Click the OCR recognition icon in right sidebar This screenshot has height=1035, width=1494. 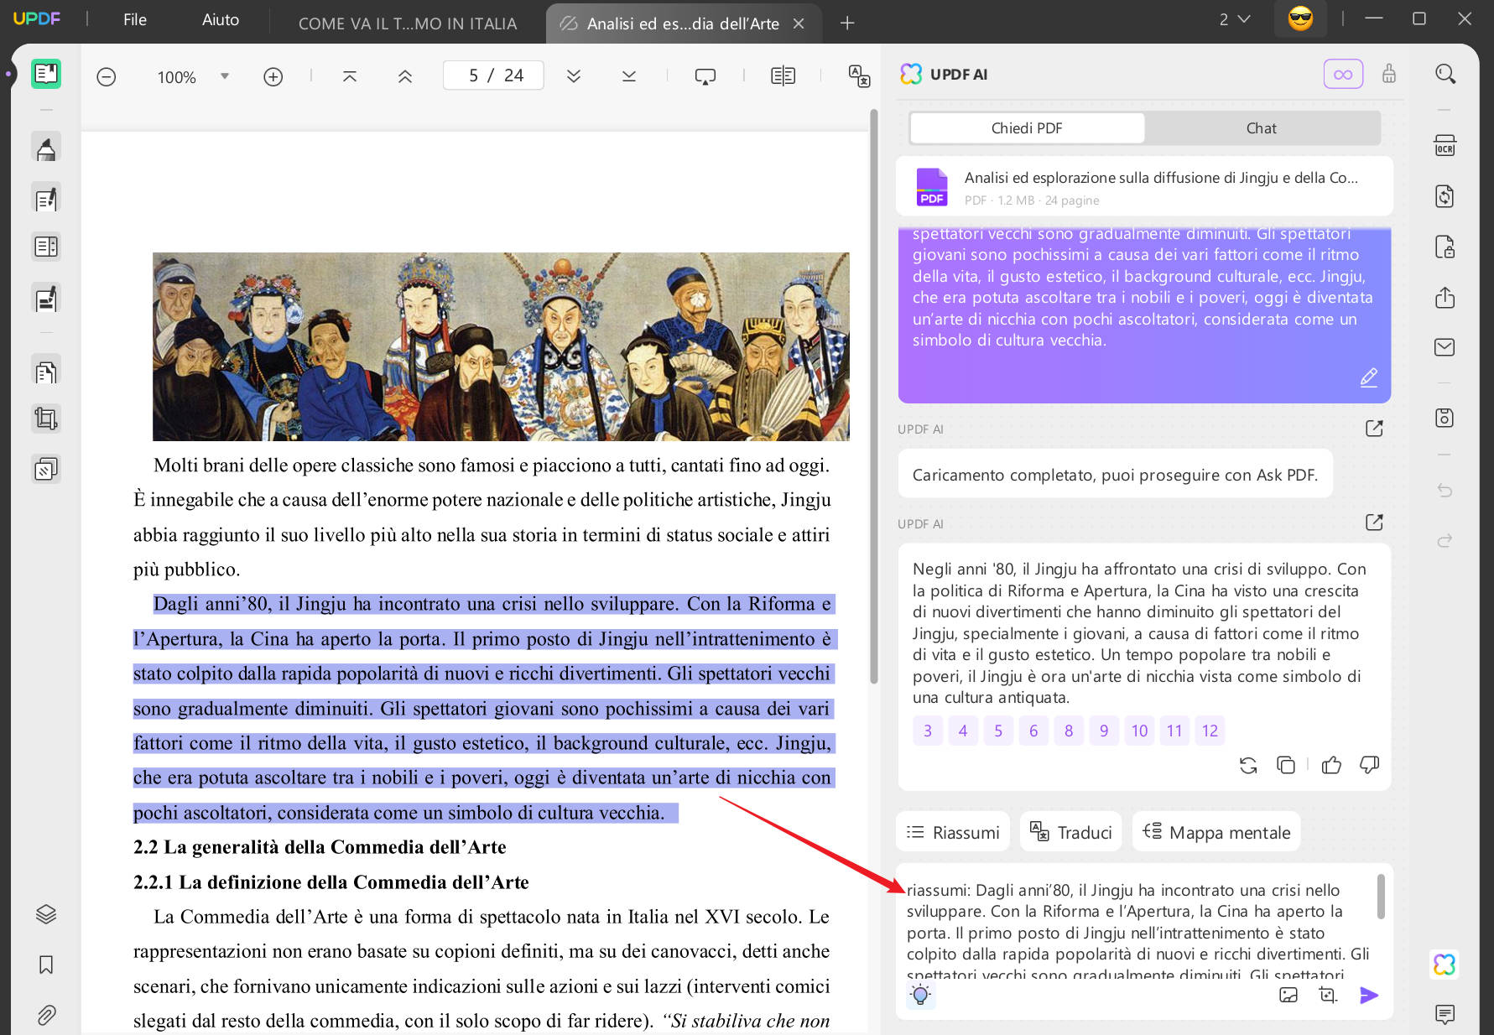[x=1445, y=146]
